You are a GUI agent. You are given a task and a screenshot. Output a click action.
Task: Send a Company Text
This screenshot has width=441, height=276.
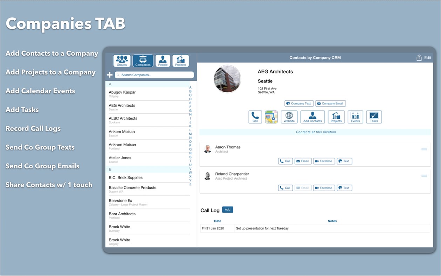299,103
